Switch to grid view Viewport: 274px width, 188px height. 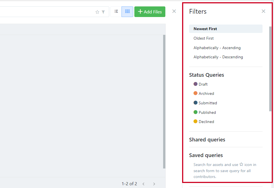[127, 11]
